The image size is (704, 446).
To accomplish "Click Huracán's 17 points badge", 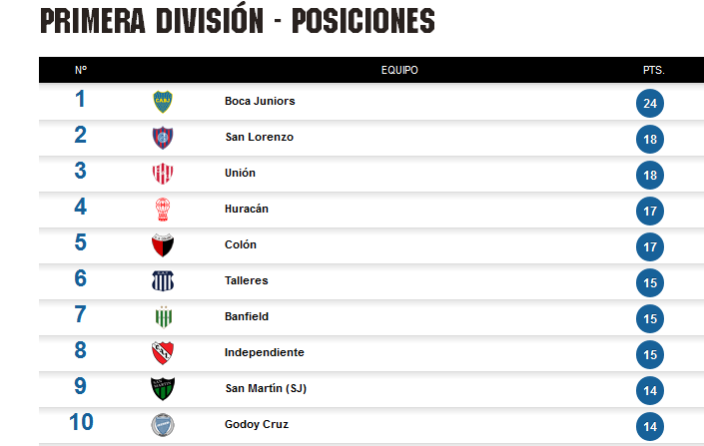I will 650,211.
